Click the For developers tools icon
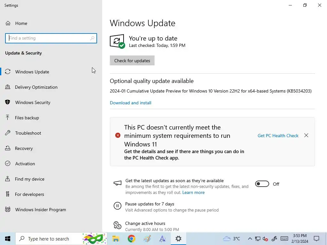The image size is (327, 245). (8, 194)
